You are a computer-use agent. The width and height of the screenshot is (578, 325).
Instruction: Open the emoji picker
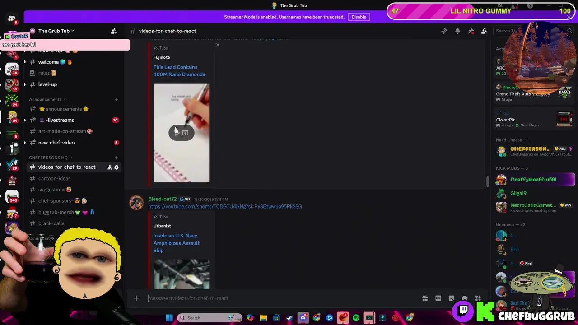(465, 298)
